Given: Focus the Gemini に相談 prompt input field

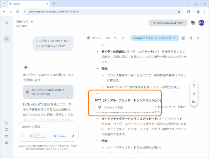Looking at the screenshot, I should (x=48, y=127).
